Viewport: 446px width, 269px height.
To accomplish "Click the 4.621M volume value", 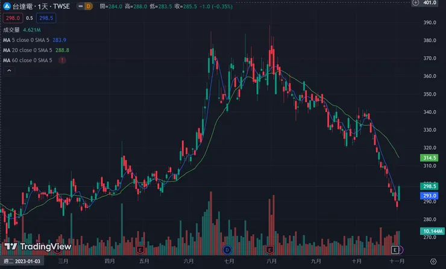I will point(32,30).
